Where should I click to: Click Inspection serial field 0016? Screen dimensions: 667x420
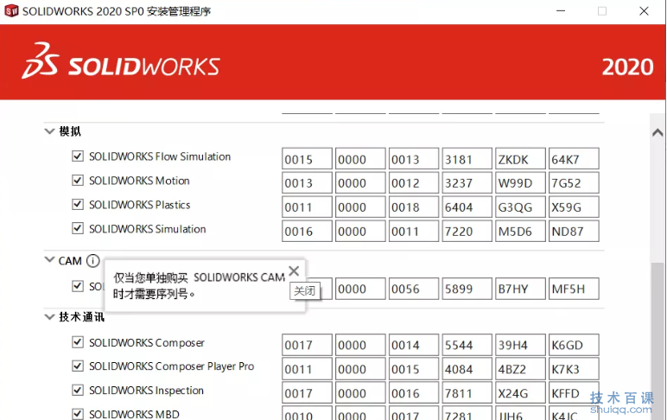coord(414,392)
